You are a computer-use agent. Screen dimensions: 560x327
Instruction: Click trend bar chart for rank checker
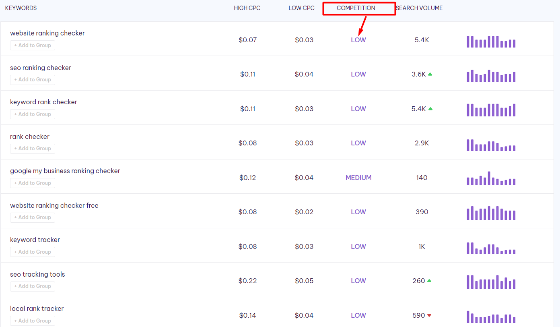pos(491,145)
